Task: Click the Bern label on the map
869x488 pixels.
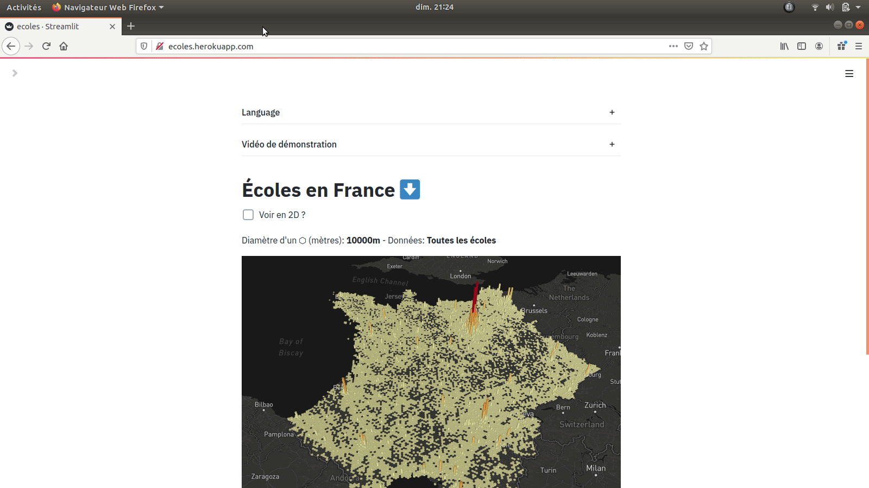Action: coord(563,407)
